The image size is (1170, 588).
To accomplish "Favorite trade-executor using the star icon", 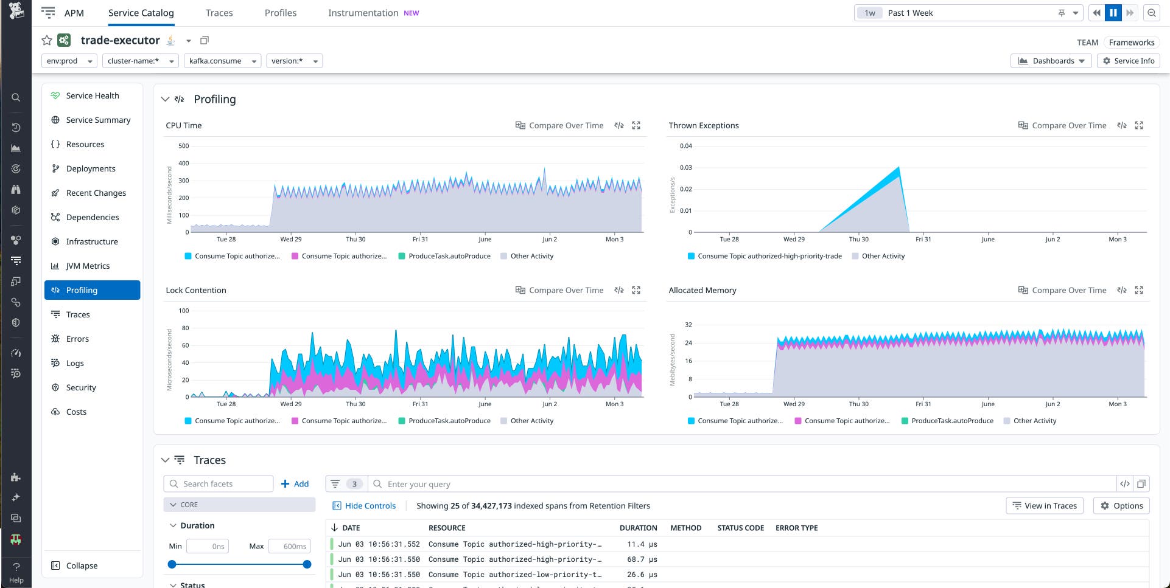I will (47, 40).
